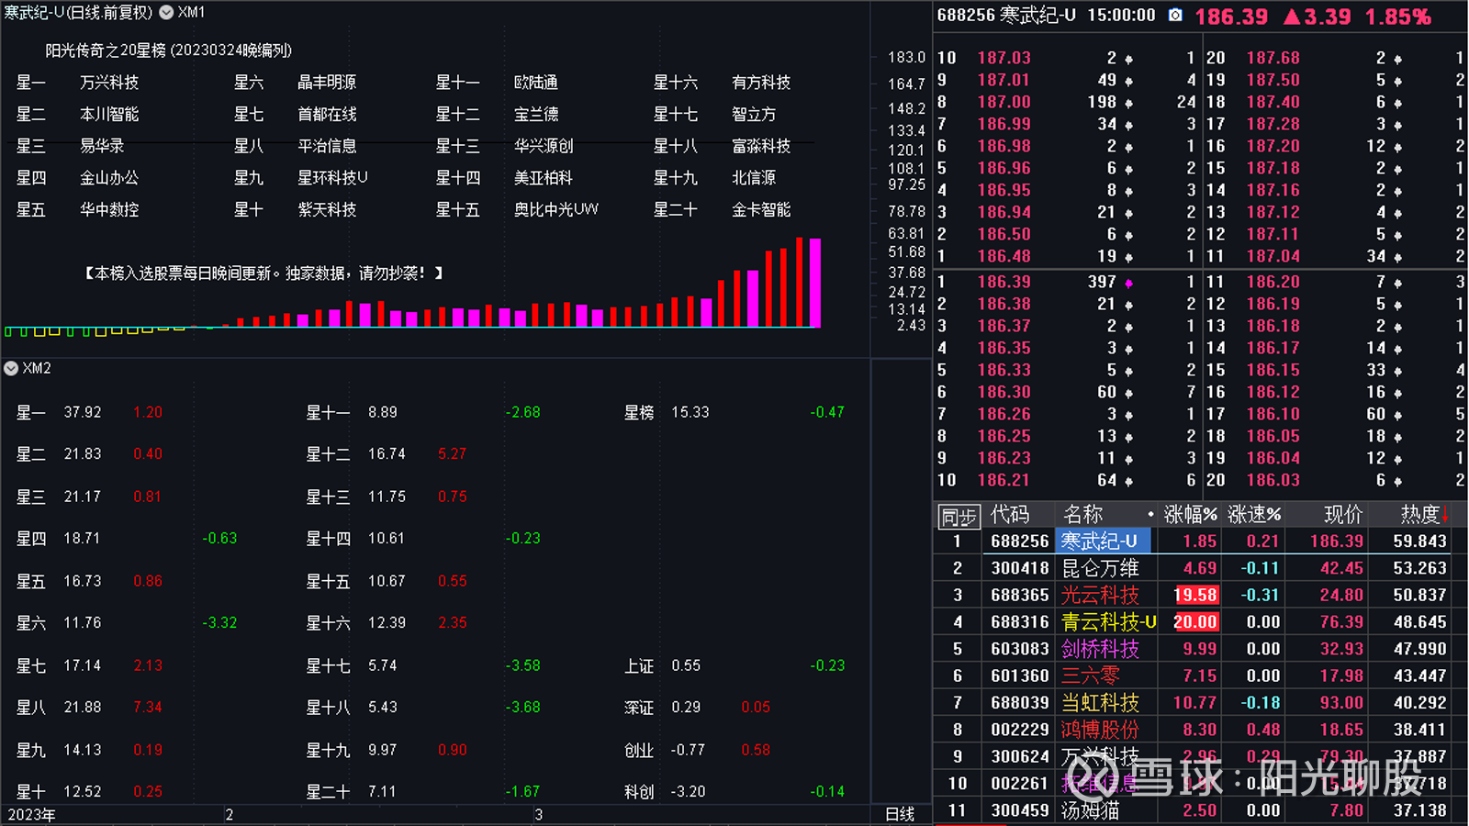Click buy level 6 price 186.30

point(1004,392)
